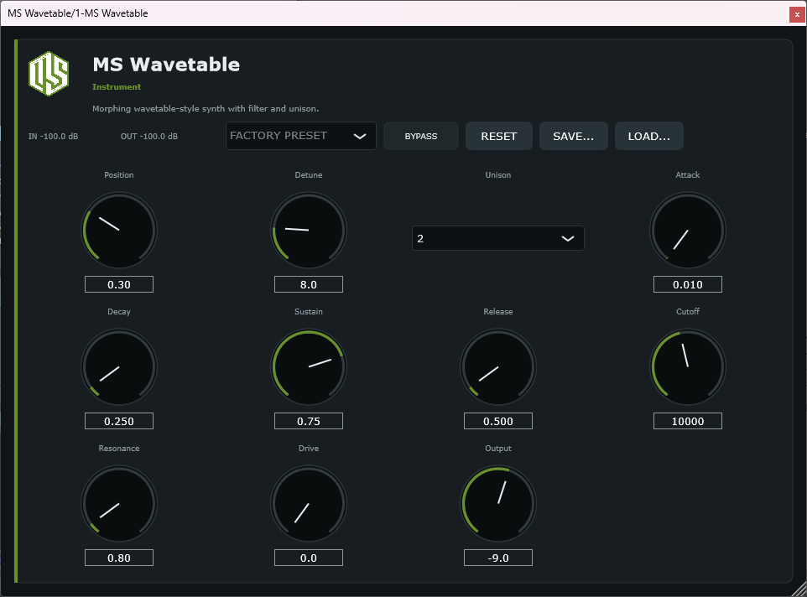Select the Sustain value field 0.75
807x597 pixels.
click(308, 421)
